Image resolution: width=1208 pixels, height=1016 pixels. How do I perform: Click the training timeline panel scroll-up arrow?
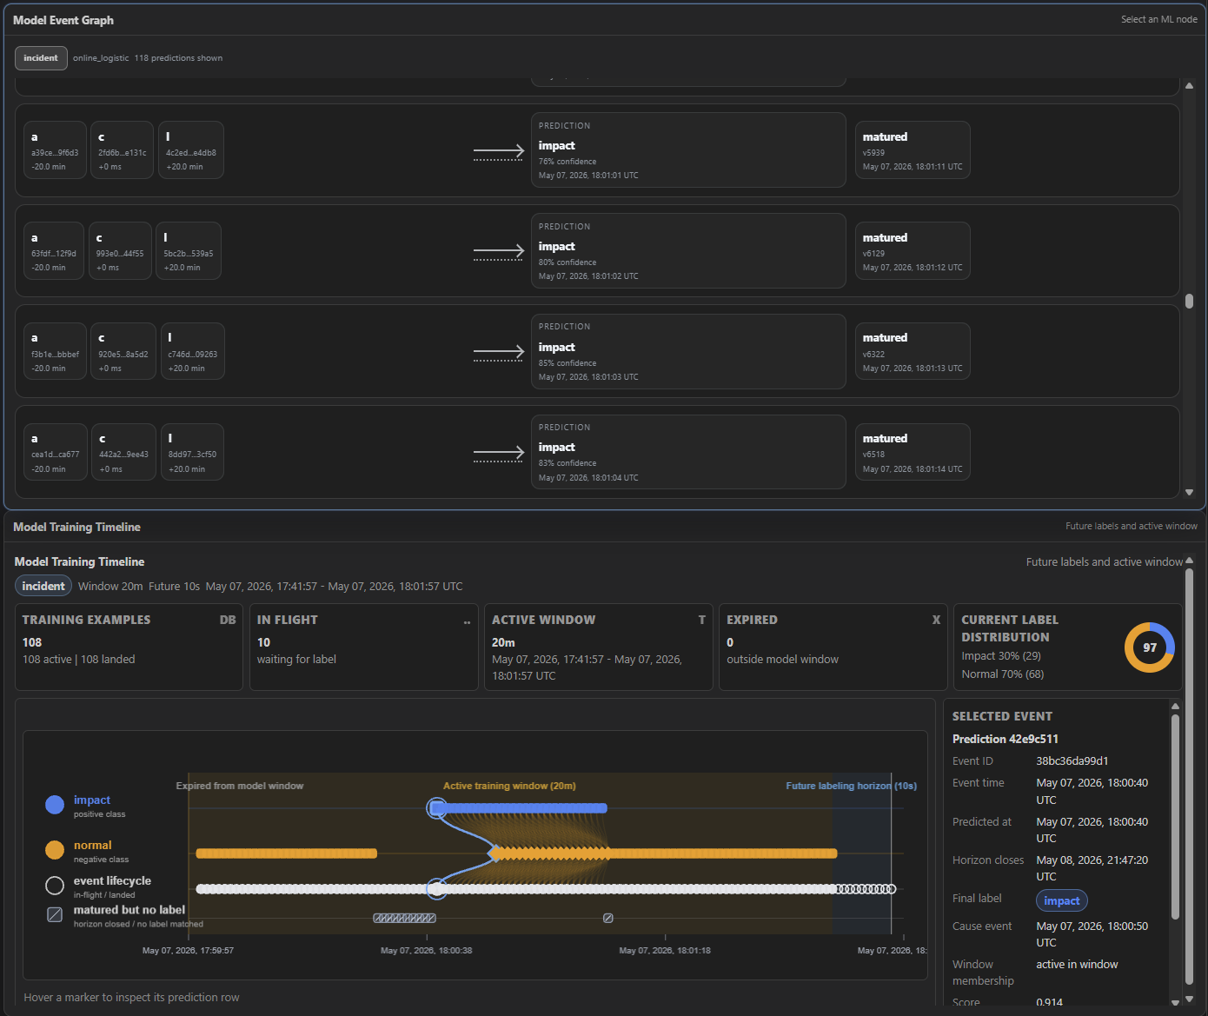click(1189, 560)
